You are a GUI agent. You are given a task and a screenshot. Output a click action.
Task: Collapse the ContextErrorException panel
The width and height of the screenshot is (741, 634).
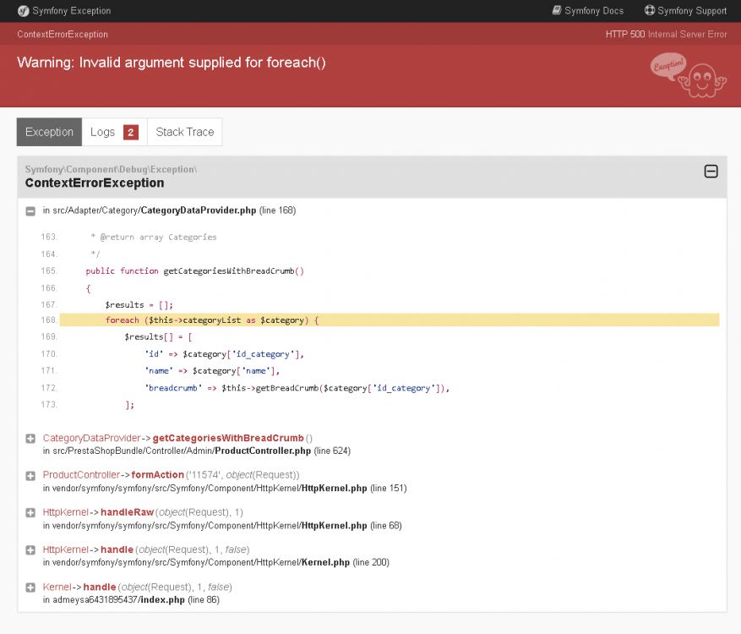pos(710,170)
